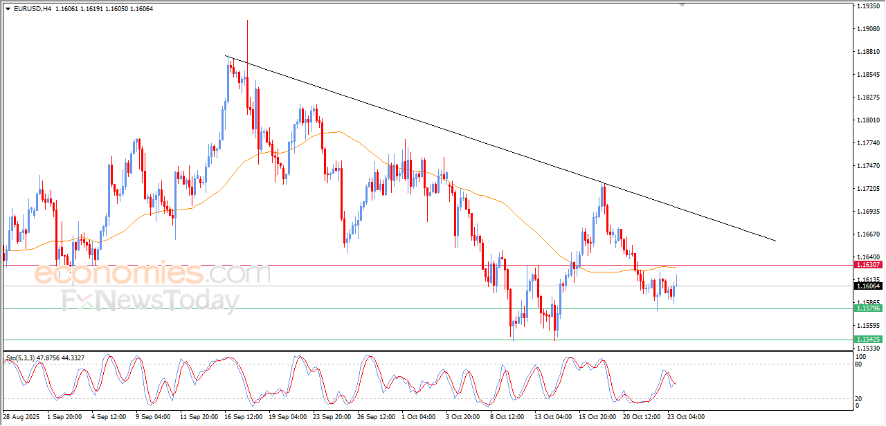The height and width of the screenshot is (426, 886).
Task: Click the 1 Sep 20:00 time axis label
Action: click(x=64, y=417)
